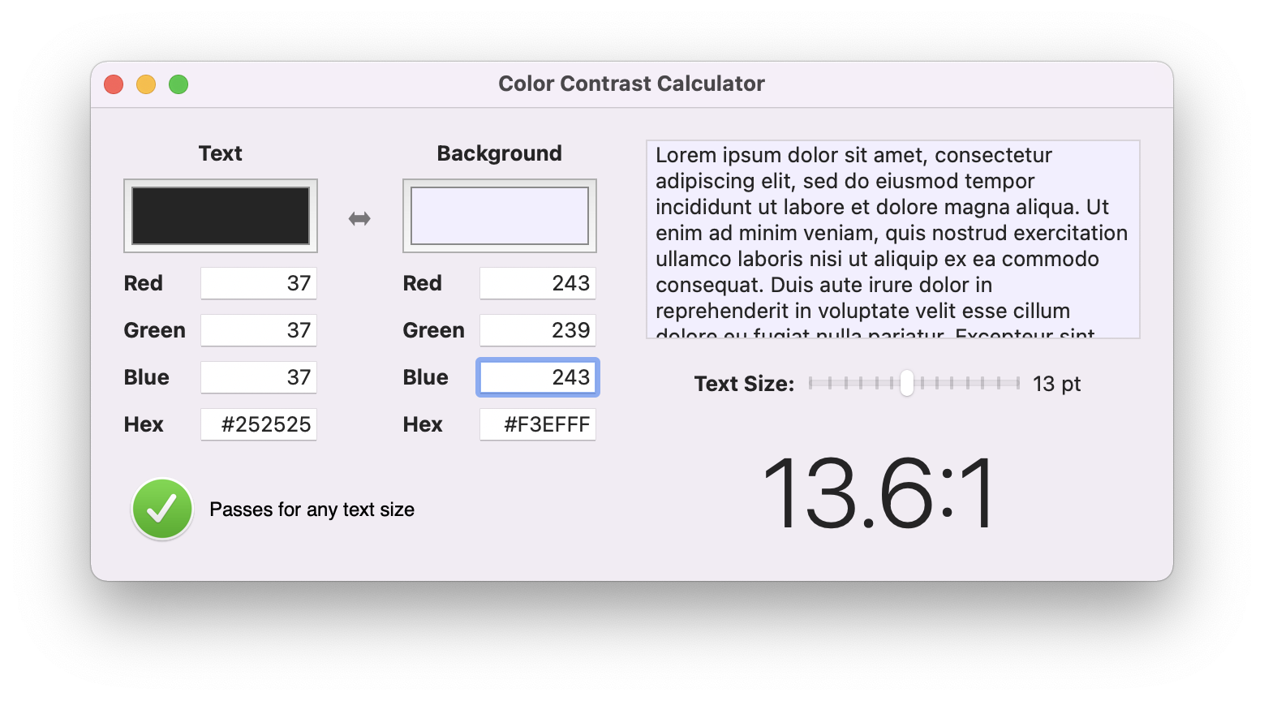The width and height of the screenshot is (1264, 701).
Task: Click the Background Green field showing 239
Action: 537,330
